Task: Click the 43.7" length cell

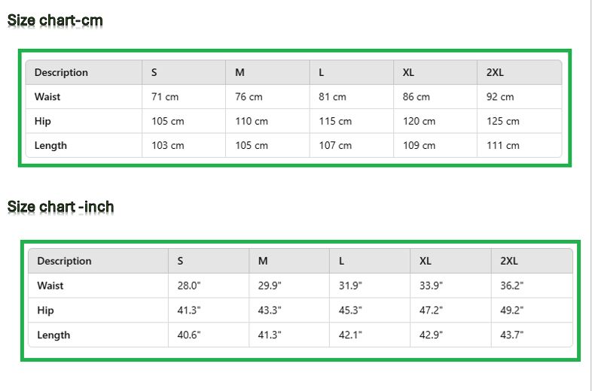Action: [512, 335]
